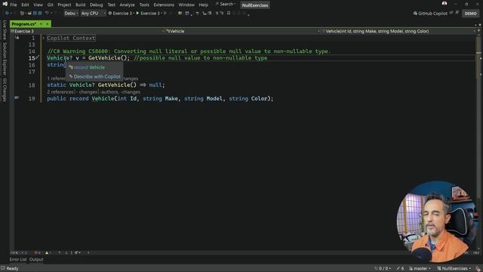Click the Search box in title bar
The image size is (483, 272).
tap(226, 4)
